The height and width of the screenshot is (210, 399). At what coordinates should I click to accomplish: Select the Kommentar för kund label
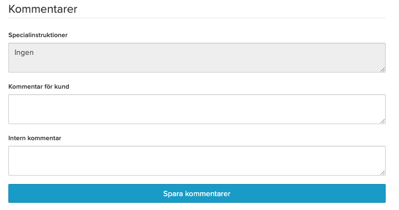point(39,86)
